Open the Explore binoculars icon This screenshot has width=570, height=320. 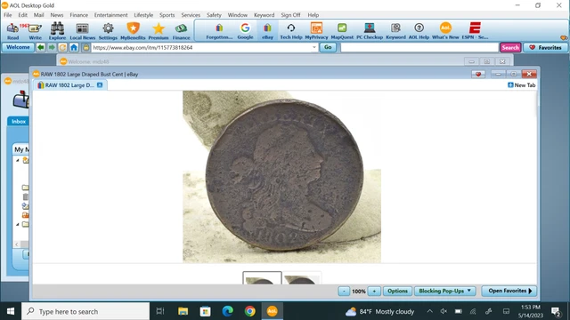pyautogui.click(x=57, y=31)
